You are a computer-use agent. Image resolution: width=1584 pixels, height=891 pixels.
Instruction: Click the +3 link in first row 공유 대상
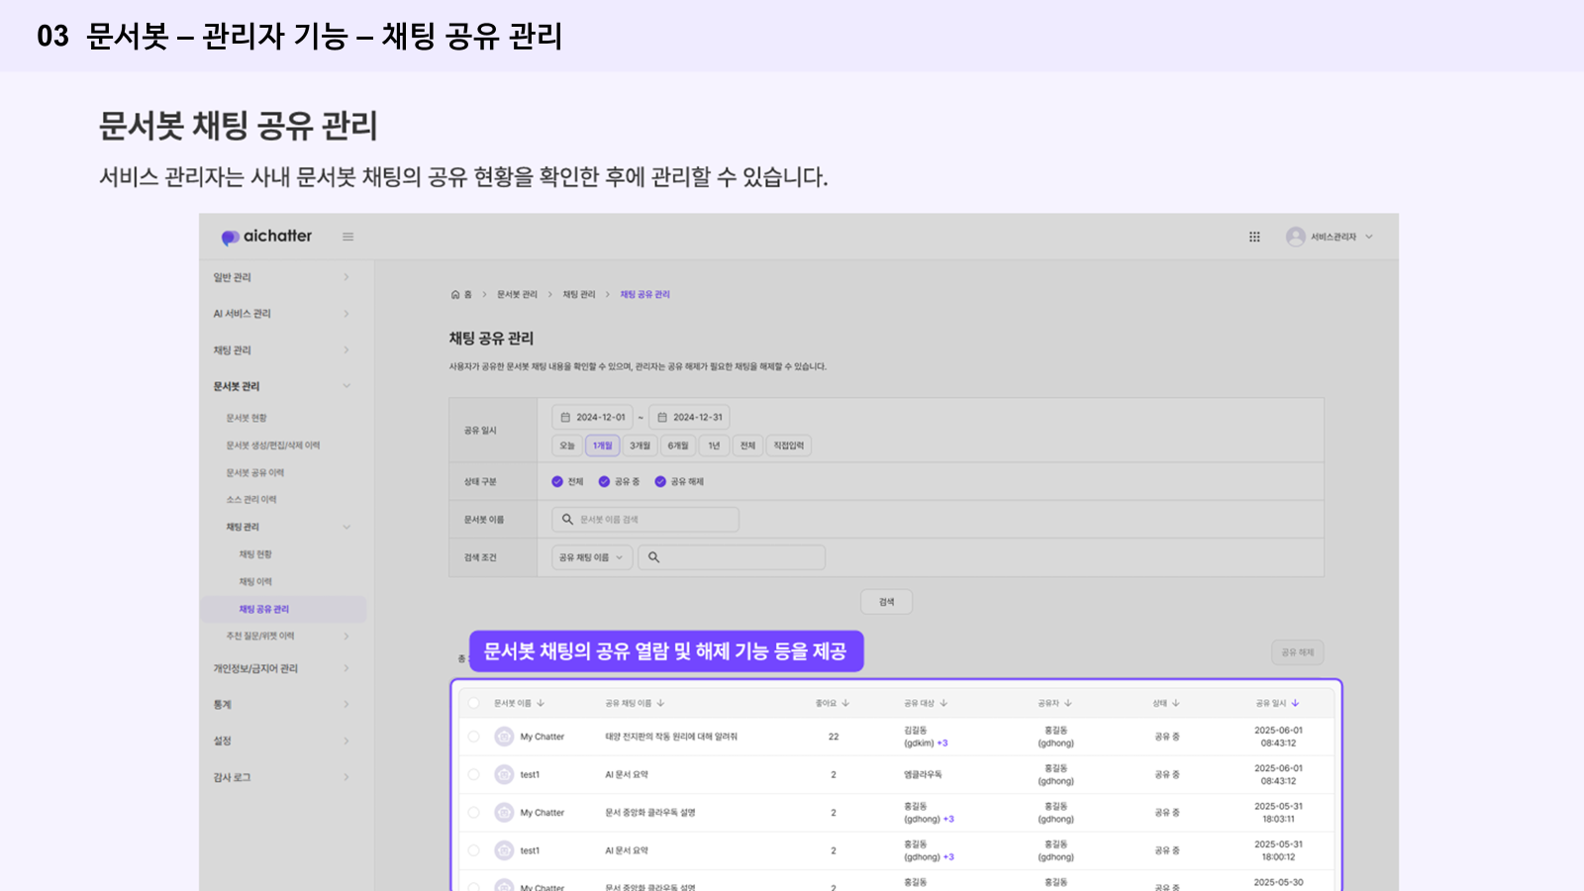pyautogui.click(x=942, y=742)
